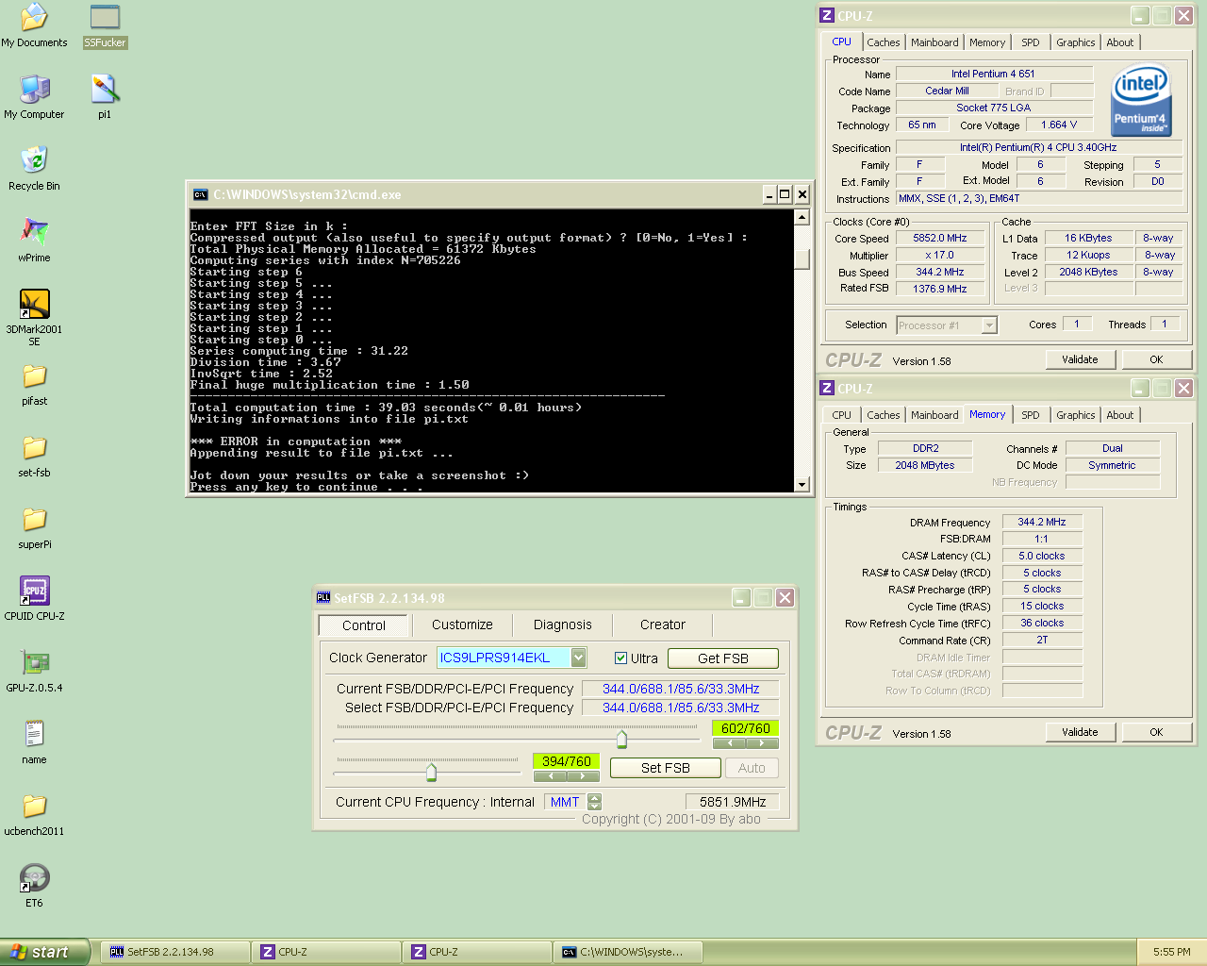1207x966 pixels.
Task: Open the set-fsb folder icon
Action: click(34, 455)
